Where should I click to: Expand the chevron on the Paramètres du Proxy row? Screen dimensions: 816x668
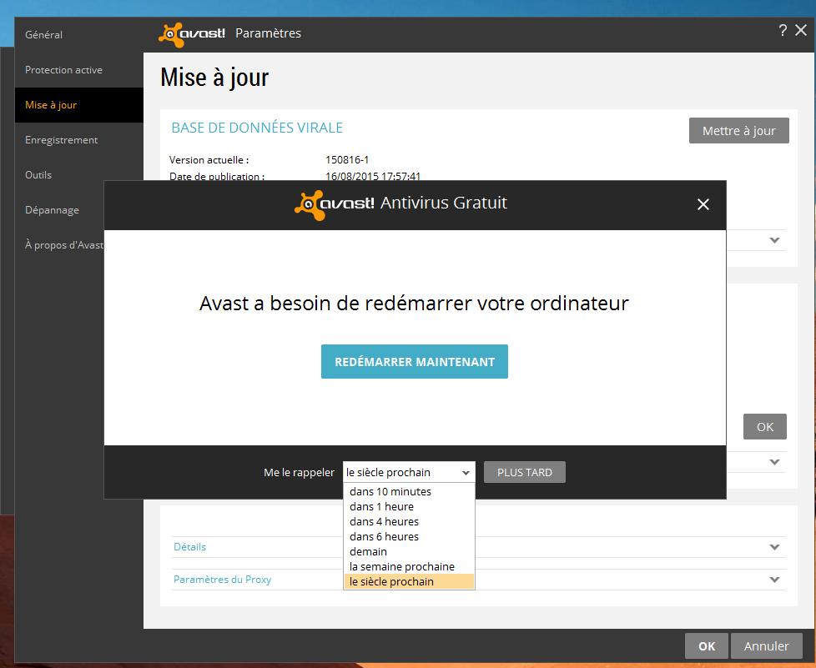pos(774,580)
